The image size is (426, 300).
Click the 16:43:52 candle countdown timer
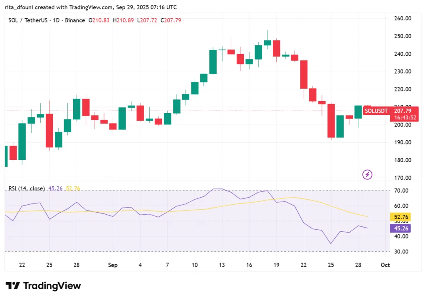tap(402, 117)
